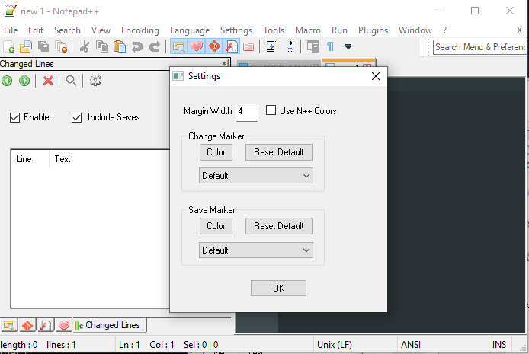Check the Use N++ Colors checkbox

click(x=271, y=110)
